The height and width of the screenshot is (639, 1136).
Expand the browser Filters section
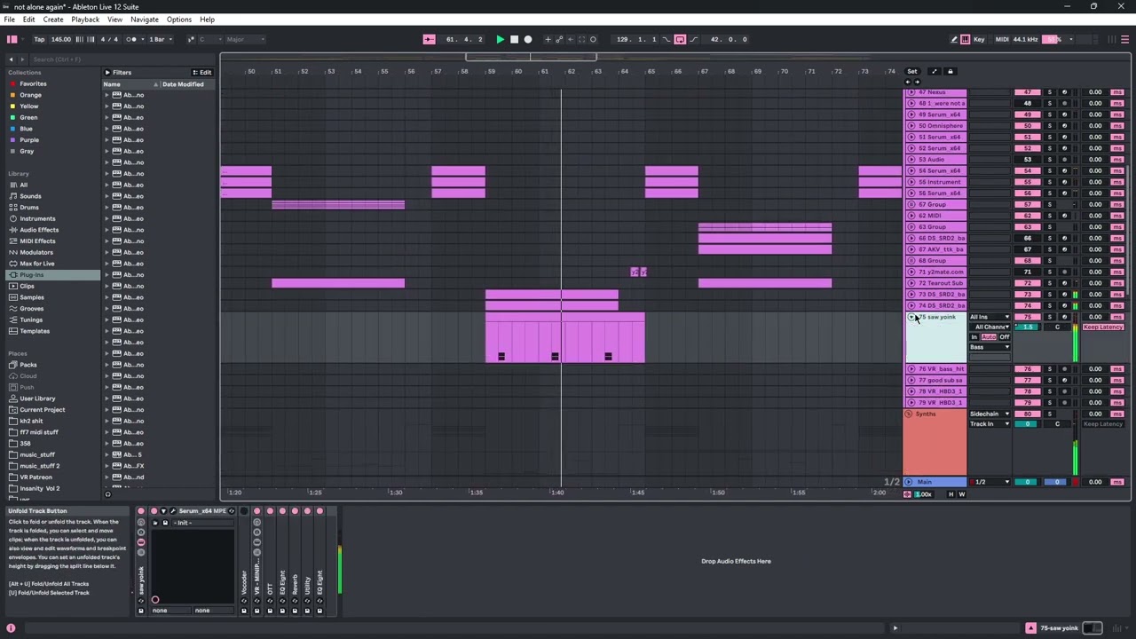118,73
